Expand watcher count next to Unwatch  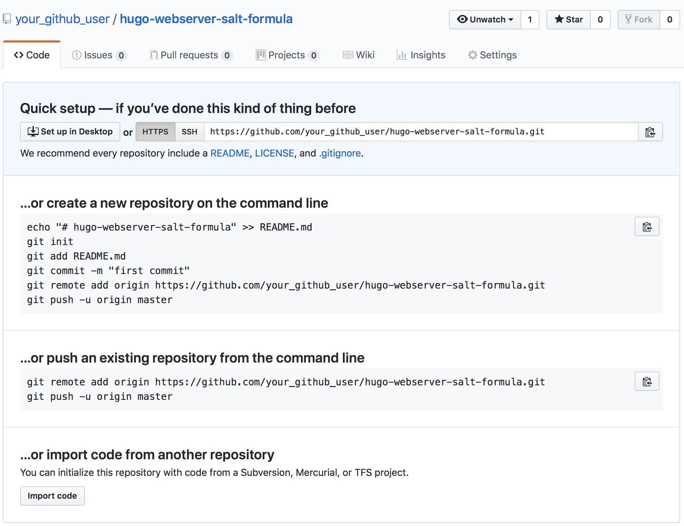[x=530, y=20]
